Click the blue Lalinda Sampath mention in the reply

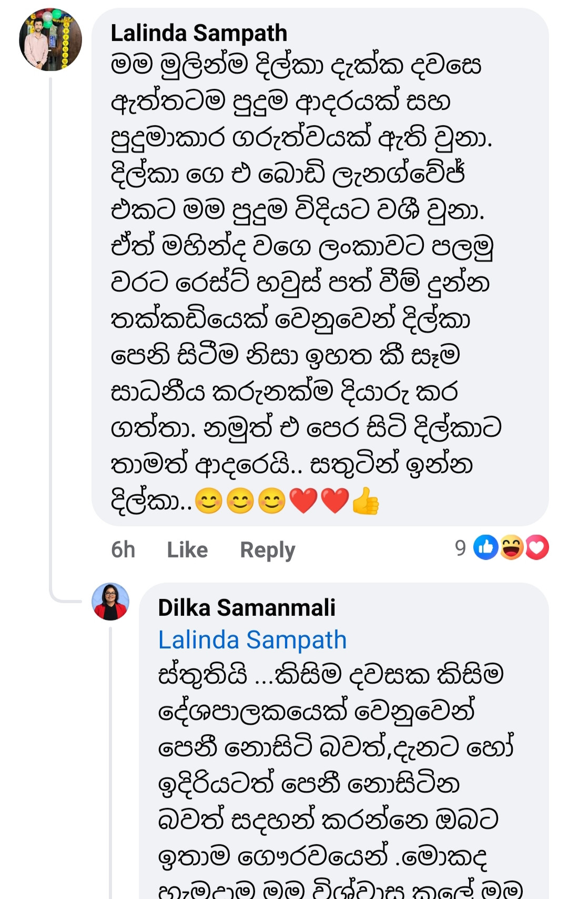coord(252,640)
